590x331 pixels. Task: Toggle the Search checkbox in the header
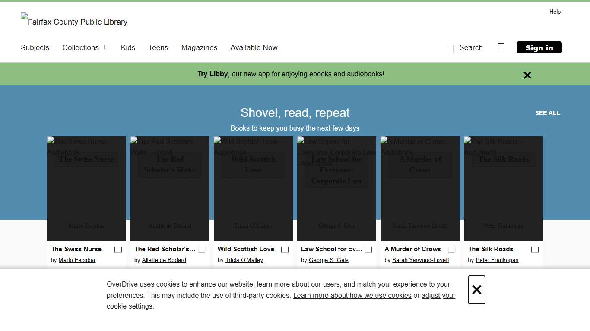click(x=450, y=49)
